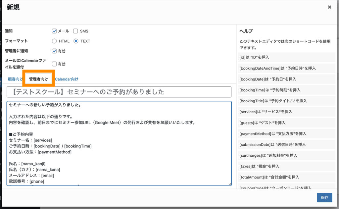Switch to the 管理者向け tab
339x209 pixels.
[38, 79]
